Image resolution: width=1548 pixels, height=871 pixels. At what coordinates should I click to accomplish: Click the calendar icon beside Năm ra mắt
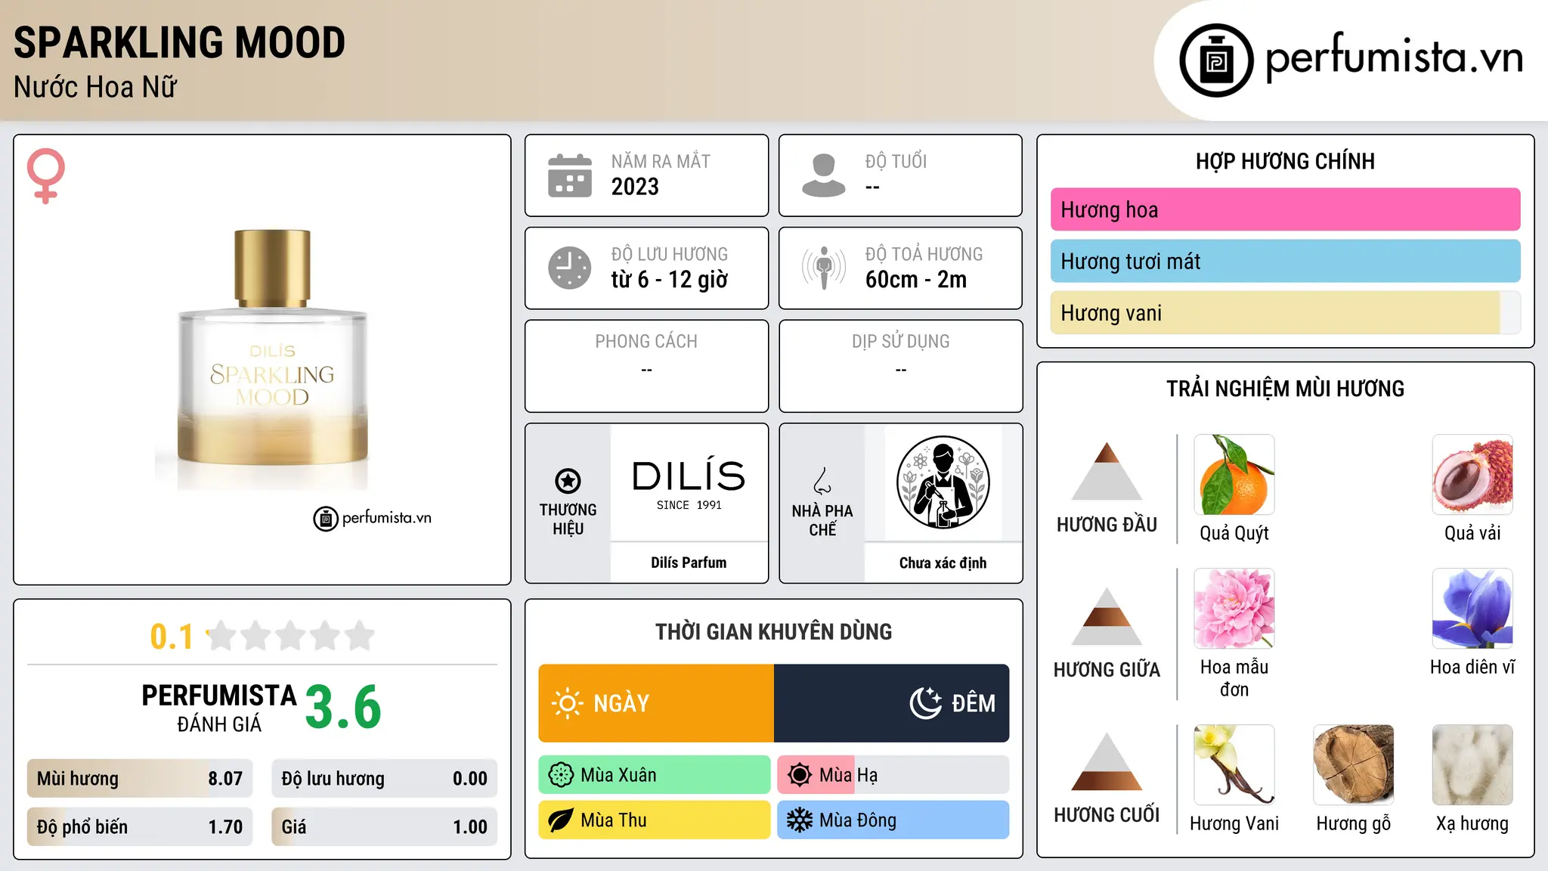570,175
